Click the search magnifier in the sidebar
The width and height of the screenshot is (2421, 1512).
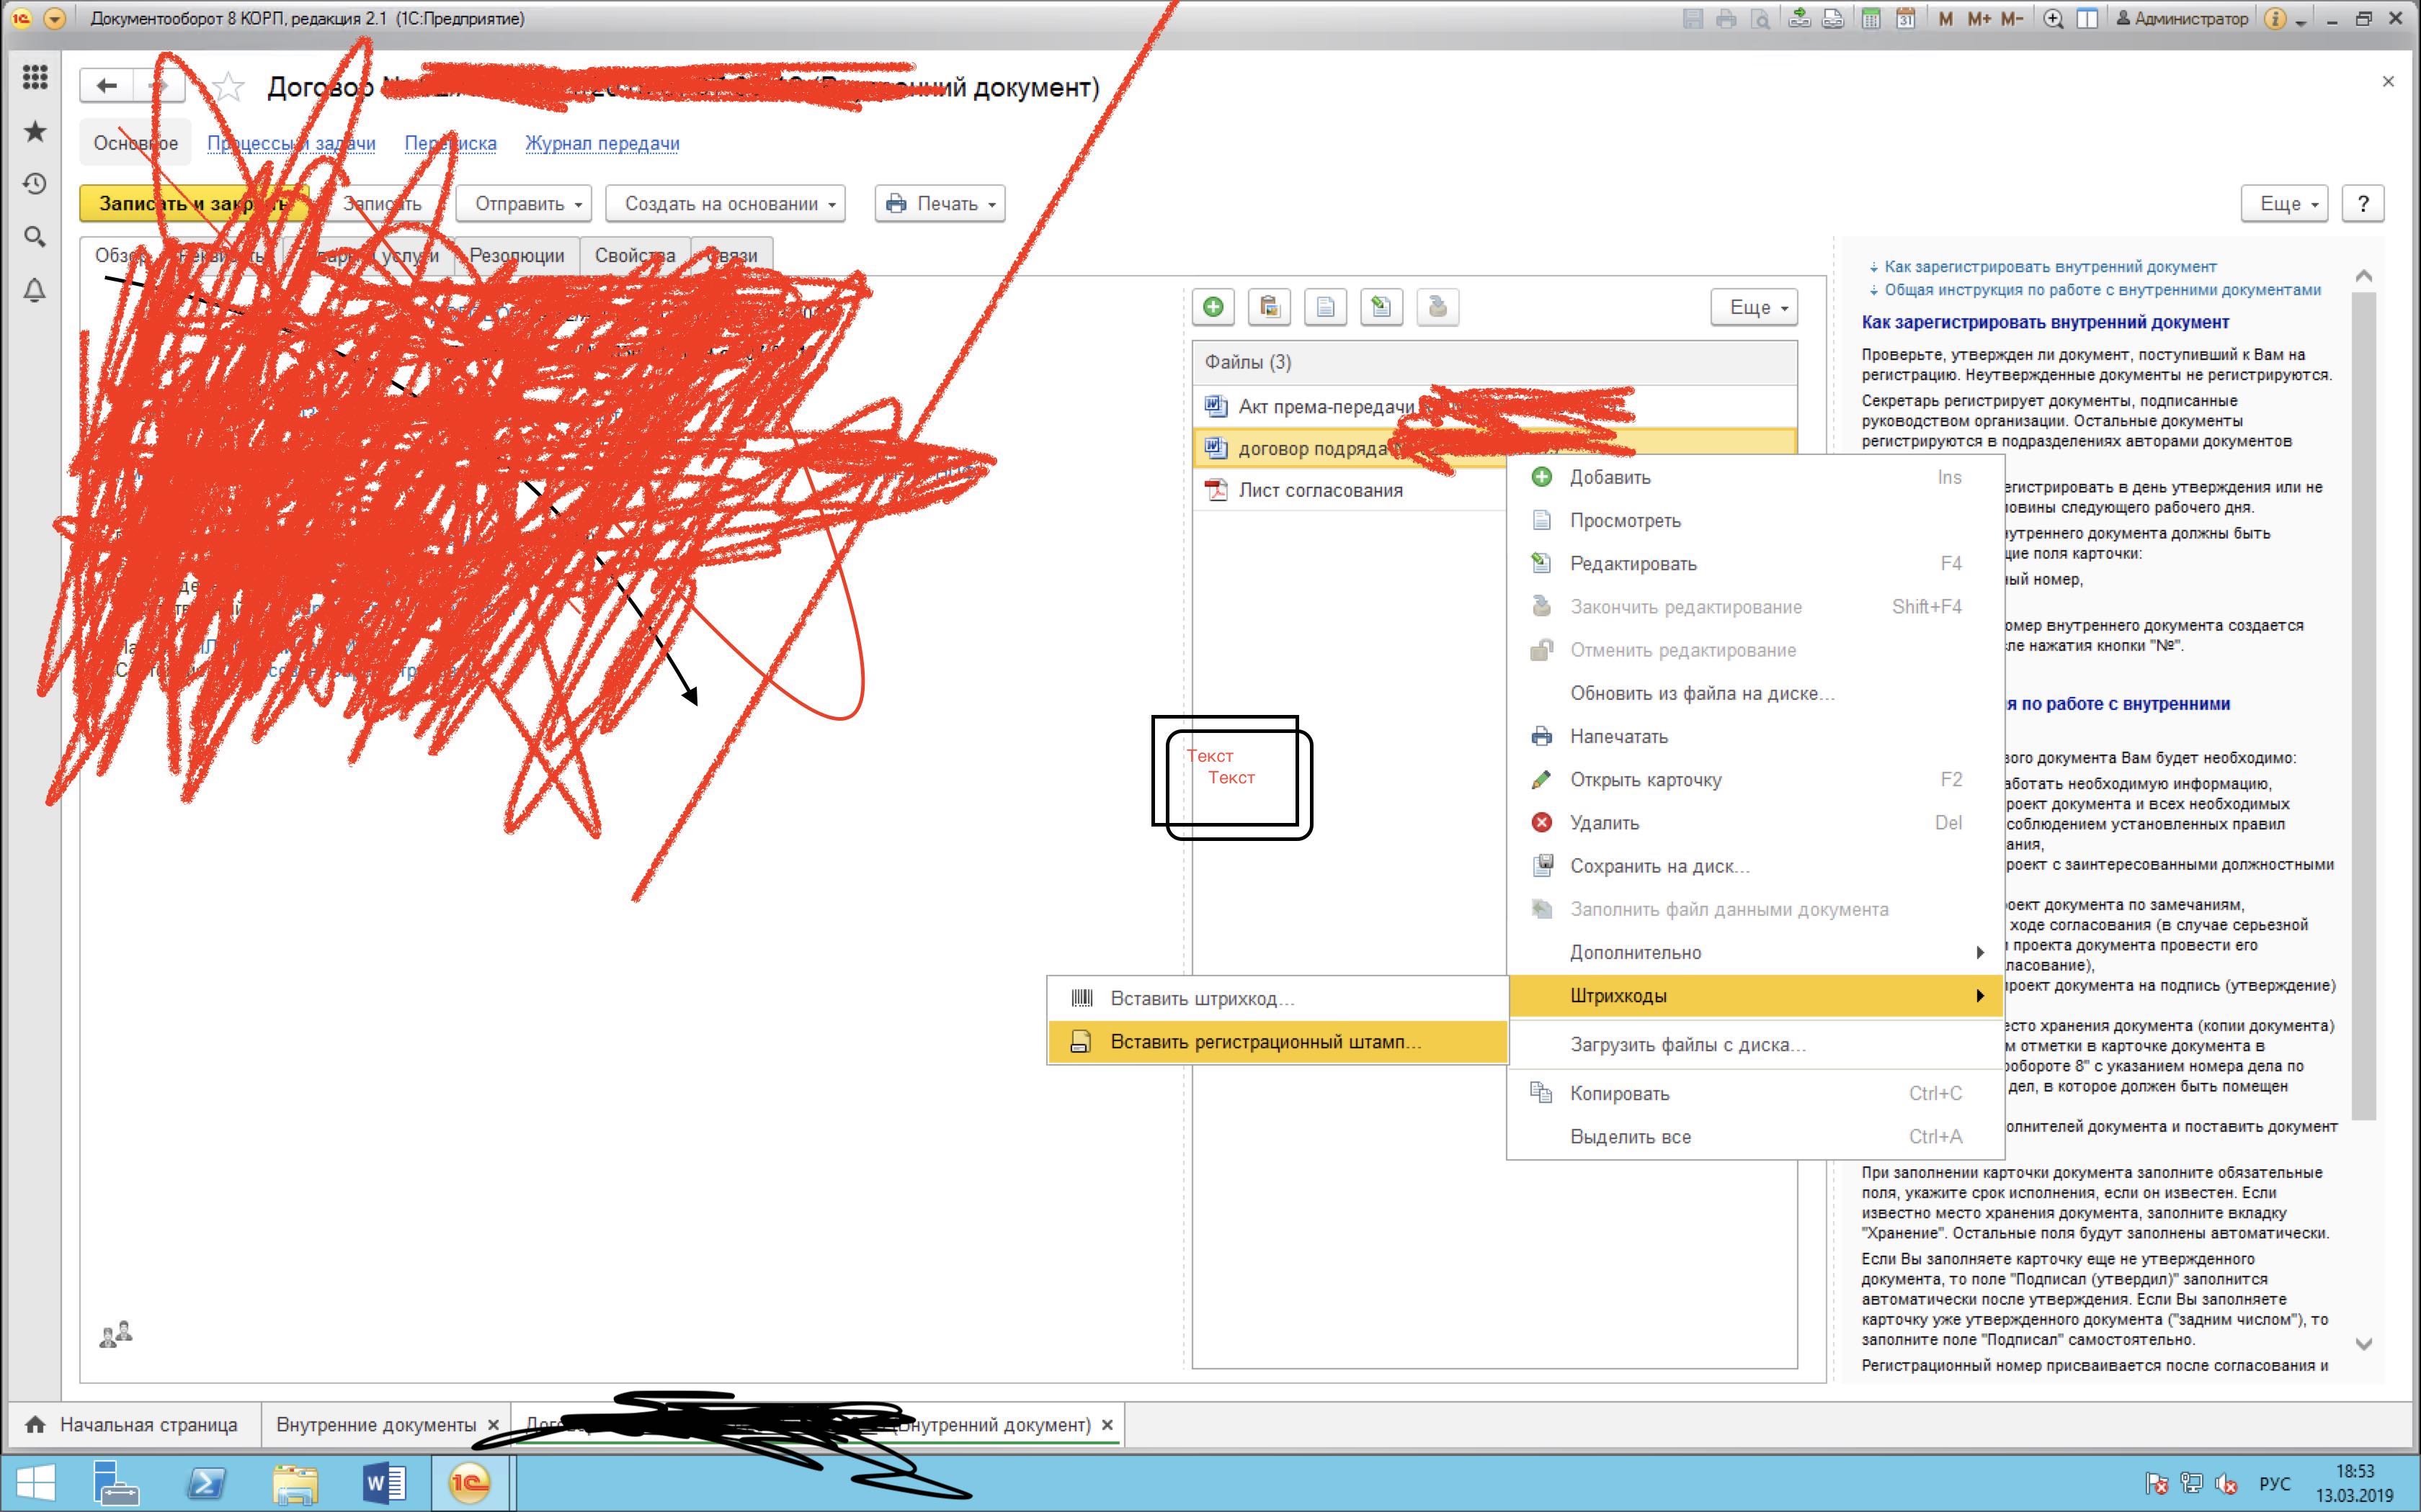35,237
